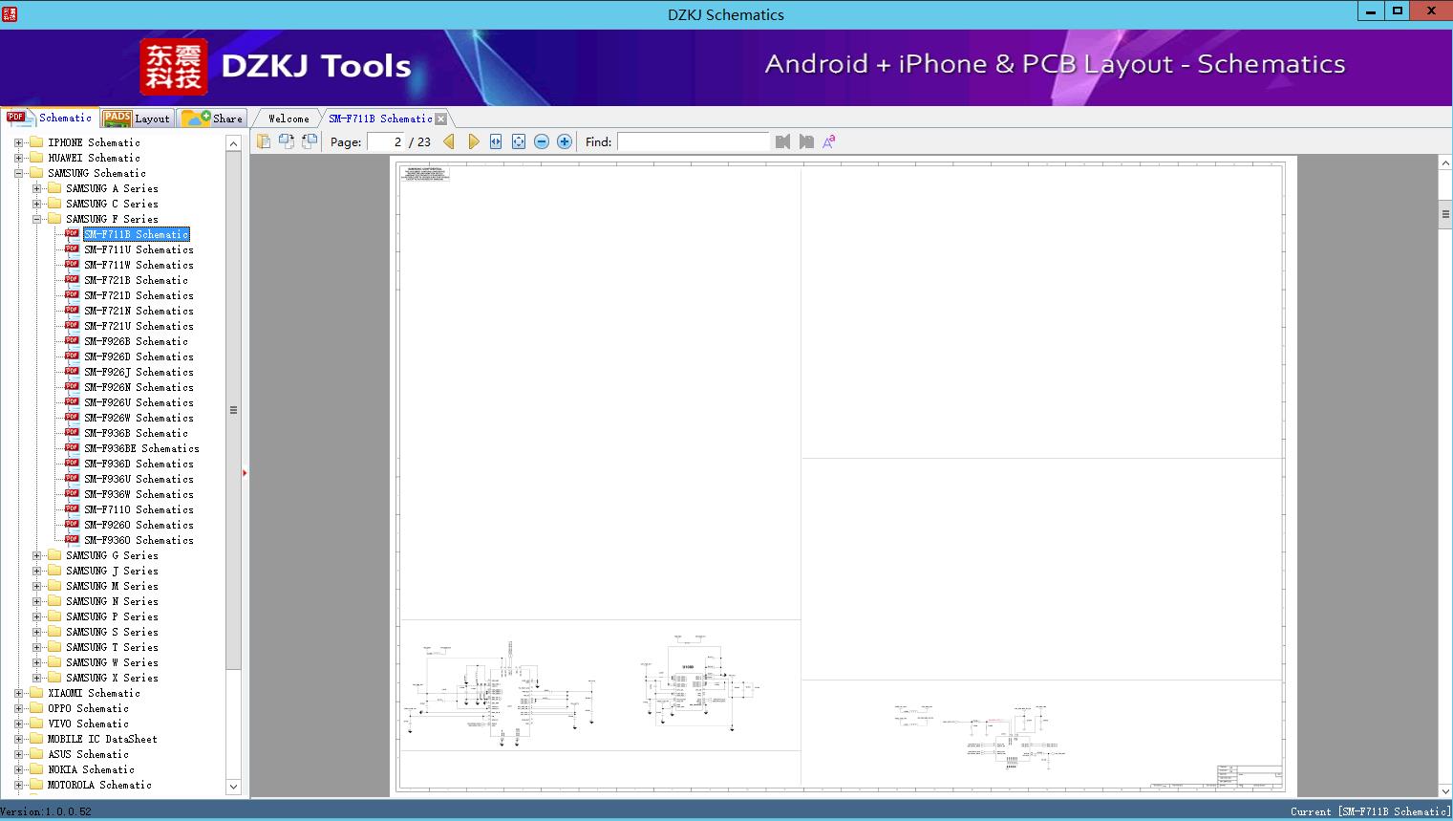Click the document vertical scrollbar thumb
Image resolution: width=1453 pixels, height=821 pixels.
click(1445, 214)
